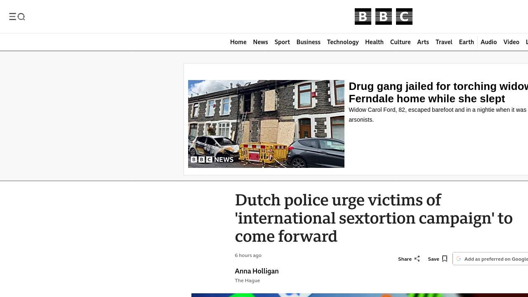Open the News section
Screen dimensions: 528x297
pos(260,42)
